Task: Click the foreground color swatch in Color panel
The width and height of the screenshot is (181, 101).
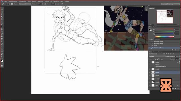Action: click(150, 29)
